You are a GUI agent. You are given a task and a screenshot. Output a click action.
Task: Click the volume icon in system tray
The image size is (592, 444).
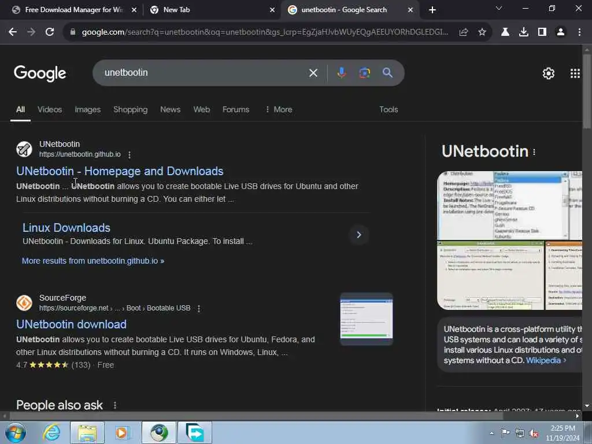[534, 434]
